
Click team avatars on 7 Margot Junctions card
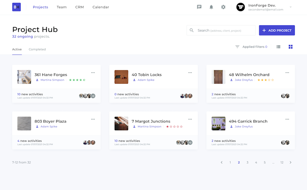(184, 143)
